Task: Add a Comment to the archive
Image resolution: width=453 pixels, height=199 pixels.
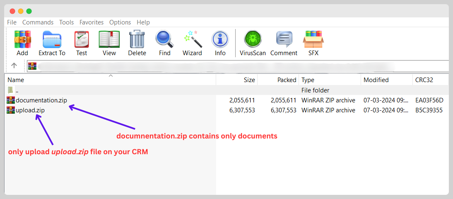Action: 284,40
